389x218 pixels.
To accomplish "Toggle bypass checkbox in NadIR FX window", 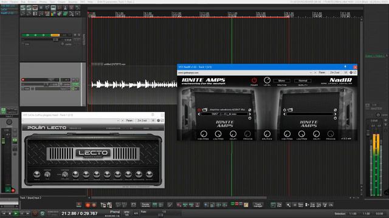I will (355, 73).
